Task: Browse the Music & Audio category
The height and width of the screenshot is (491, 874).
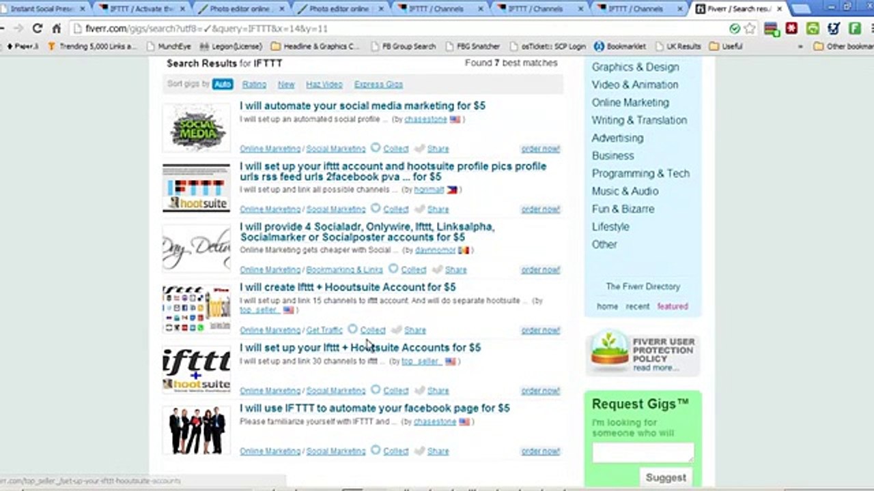Action: (x=625, y=191)
